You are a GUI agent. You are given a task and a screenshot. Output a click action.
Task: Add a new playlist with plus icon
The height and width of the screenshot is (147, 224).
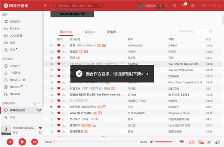point(35,103)
